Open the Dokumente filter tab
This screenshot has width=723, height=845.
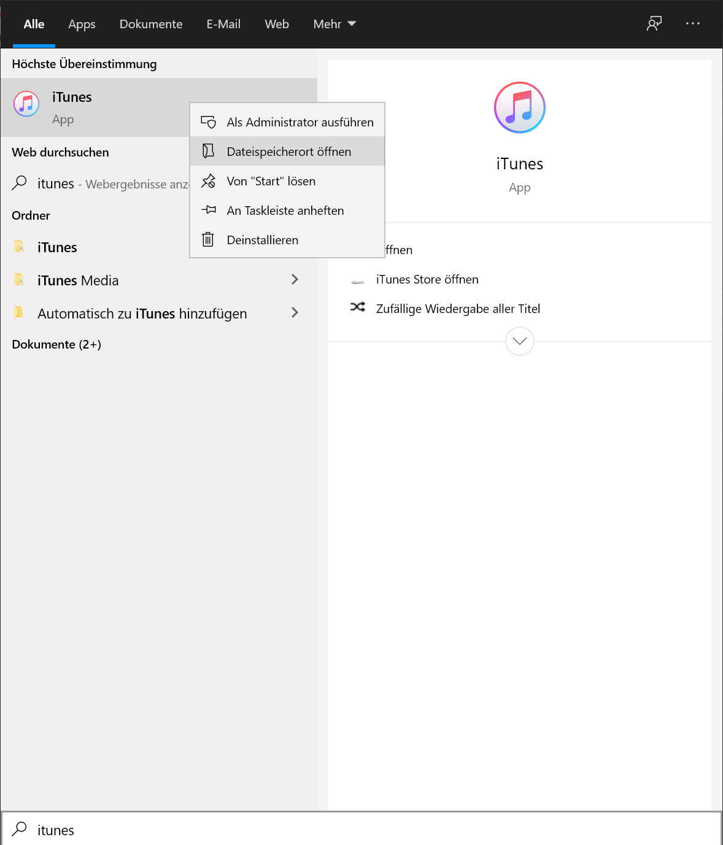pyautogui.click(x=151, y=24)
